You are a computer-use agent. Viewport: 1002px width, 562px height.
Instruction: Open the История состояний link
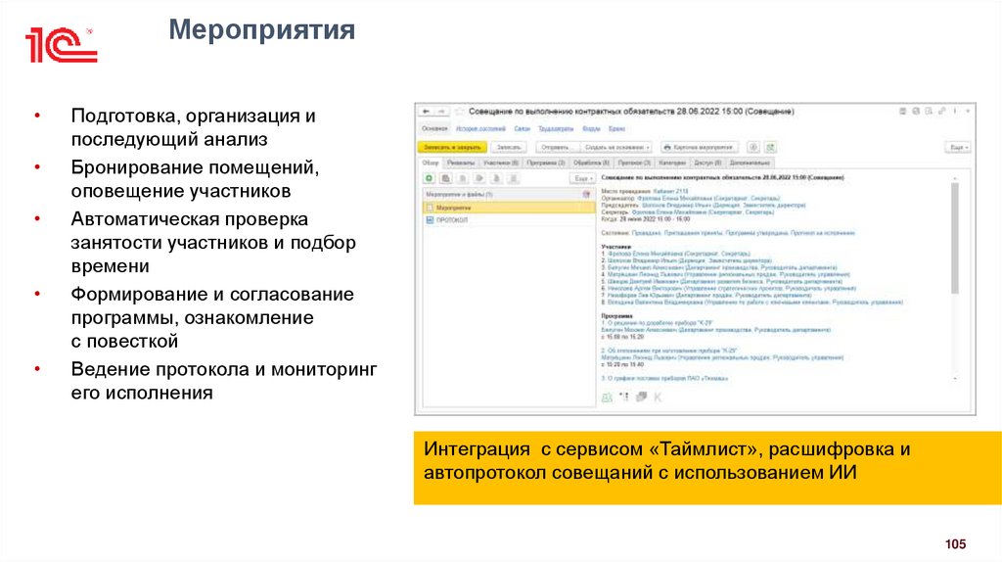480,128
